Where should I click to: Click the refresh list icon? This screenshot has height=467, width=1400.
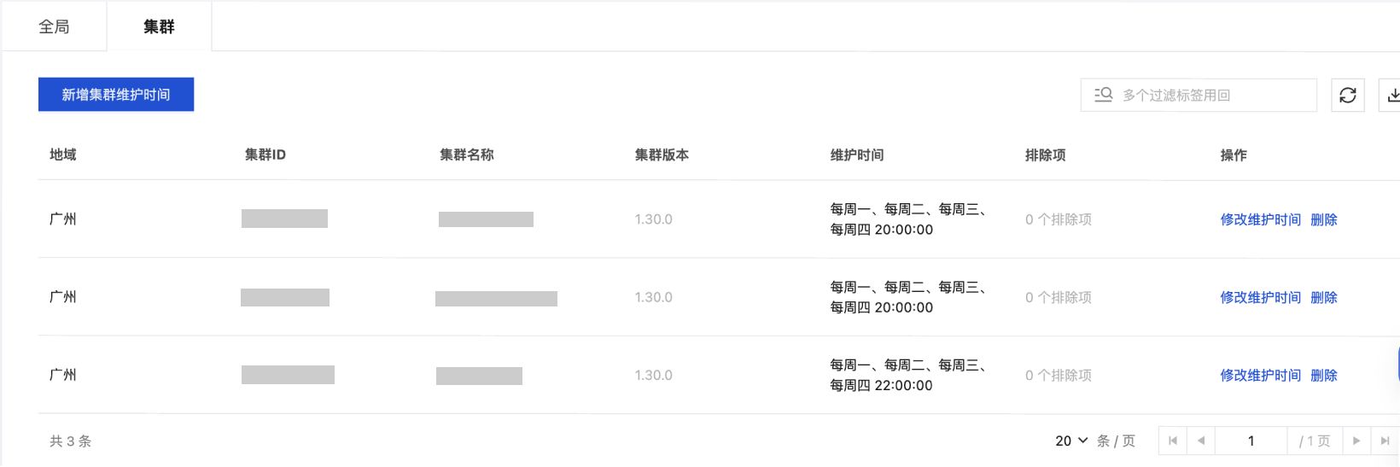1348,95
